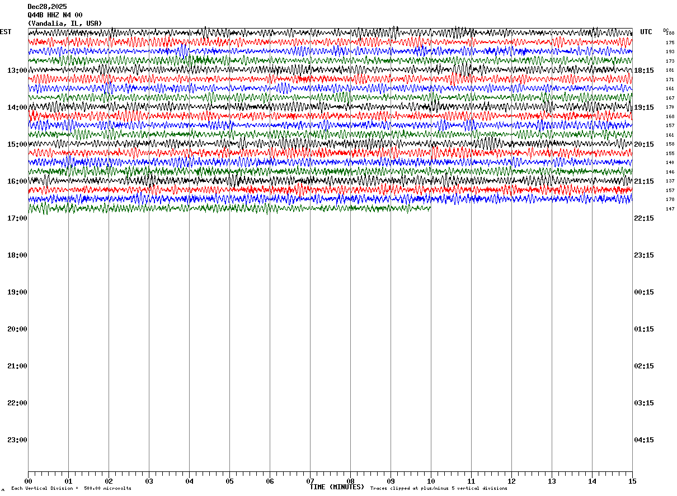Viewport: 677px width, 496px height.
Task: Click the 23:15 UTC time label
Action: pos(643,255)
